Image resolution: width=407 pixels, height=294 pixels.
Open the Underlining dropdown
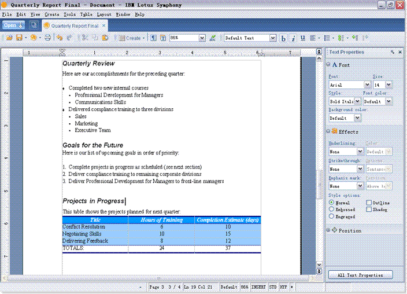pos(360,151)
